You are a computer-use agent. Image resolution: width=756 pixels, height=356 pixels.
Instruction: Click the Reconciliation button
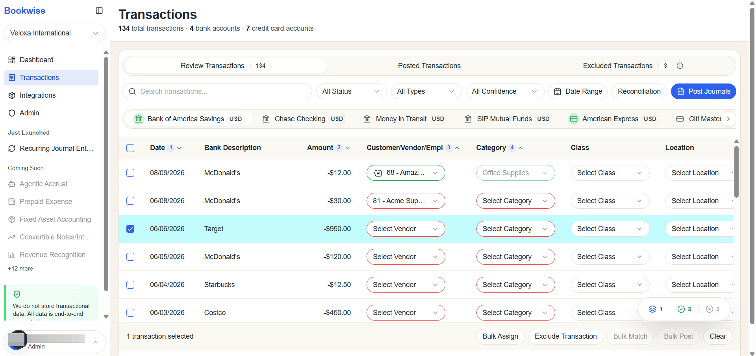(x=639, y=91)
